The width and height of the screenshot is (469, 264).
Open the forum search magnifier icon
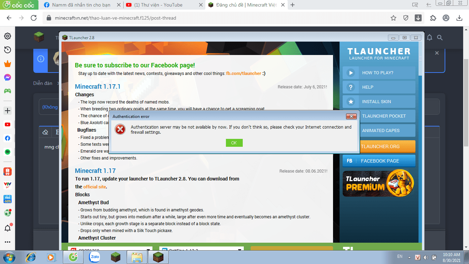[x=440, y=37]
